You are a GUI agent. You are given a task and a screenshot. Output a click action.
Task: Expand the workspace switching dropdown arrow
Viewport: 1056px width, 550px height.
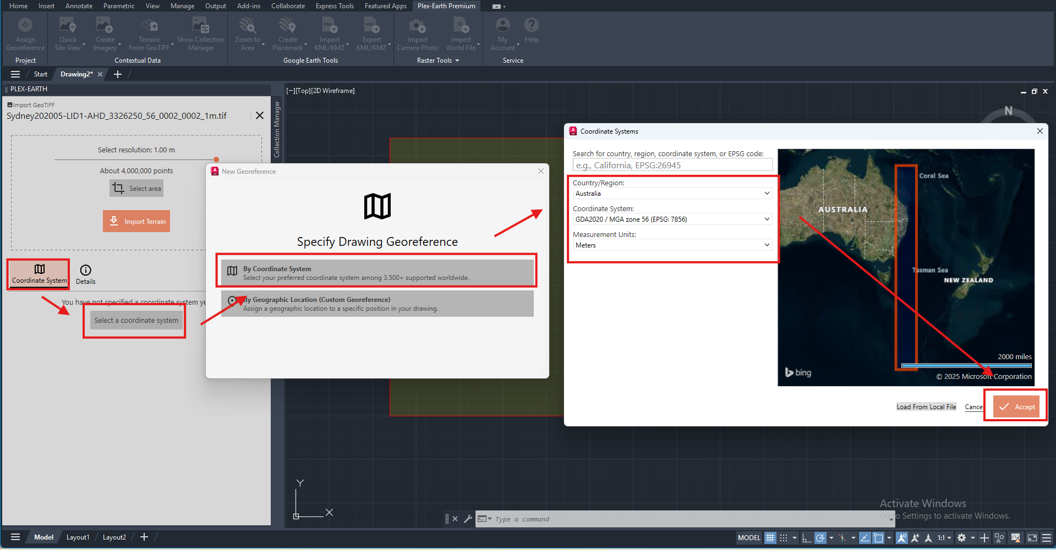coord(972,538)
